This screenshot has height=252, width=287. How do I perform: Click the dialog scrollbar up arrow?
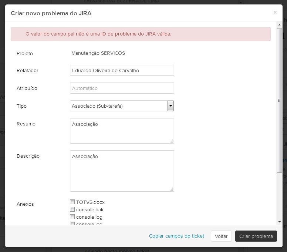pos(279,24)
